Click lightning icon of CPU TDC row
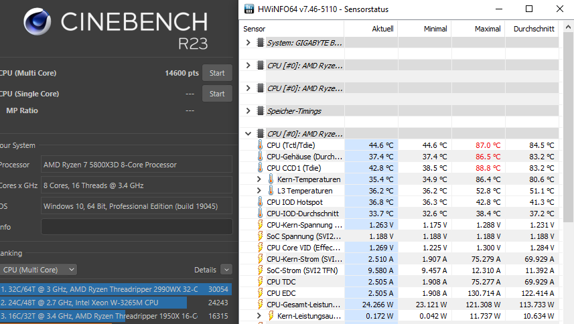The width and height of the screenshot is (574, 324). (x=261, y=282)
